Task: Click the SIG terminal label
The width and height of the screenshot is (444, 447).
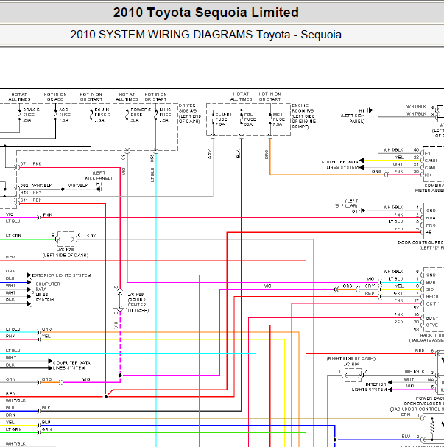Action: (430, 289)
